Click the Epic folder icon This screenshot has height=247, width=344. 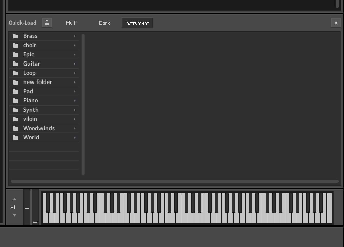(x=15, y=54)
